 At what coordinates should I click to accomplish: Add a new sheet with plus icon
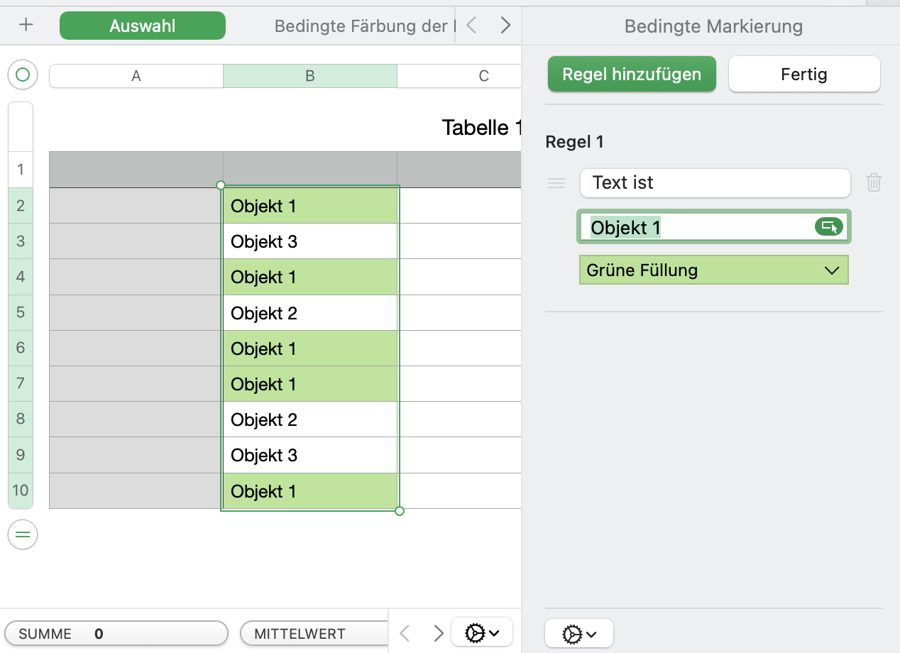tap(26, 26)
